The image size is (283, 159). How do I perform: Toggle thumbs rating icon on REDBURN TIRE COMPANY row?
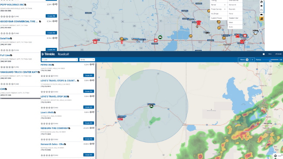click(x=93, y=128)
